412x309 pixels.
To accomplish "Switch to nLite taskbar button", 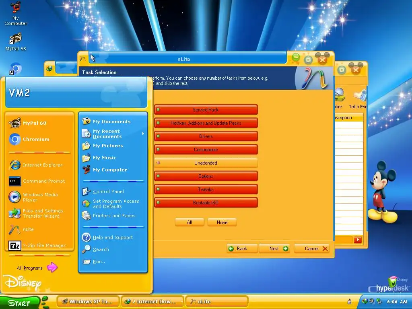I will (217, 302).
